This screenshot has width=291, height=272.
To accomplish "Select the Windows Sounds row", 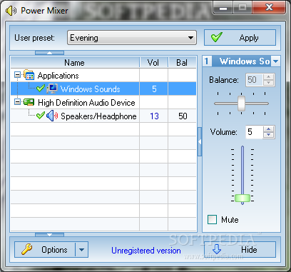I will click(103, 89).
